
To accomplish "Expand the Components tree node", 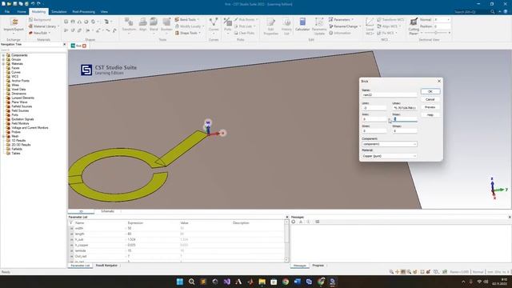I will tap(3, 55).
